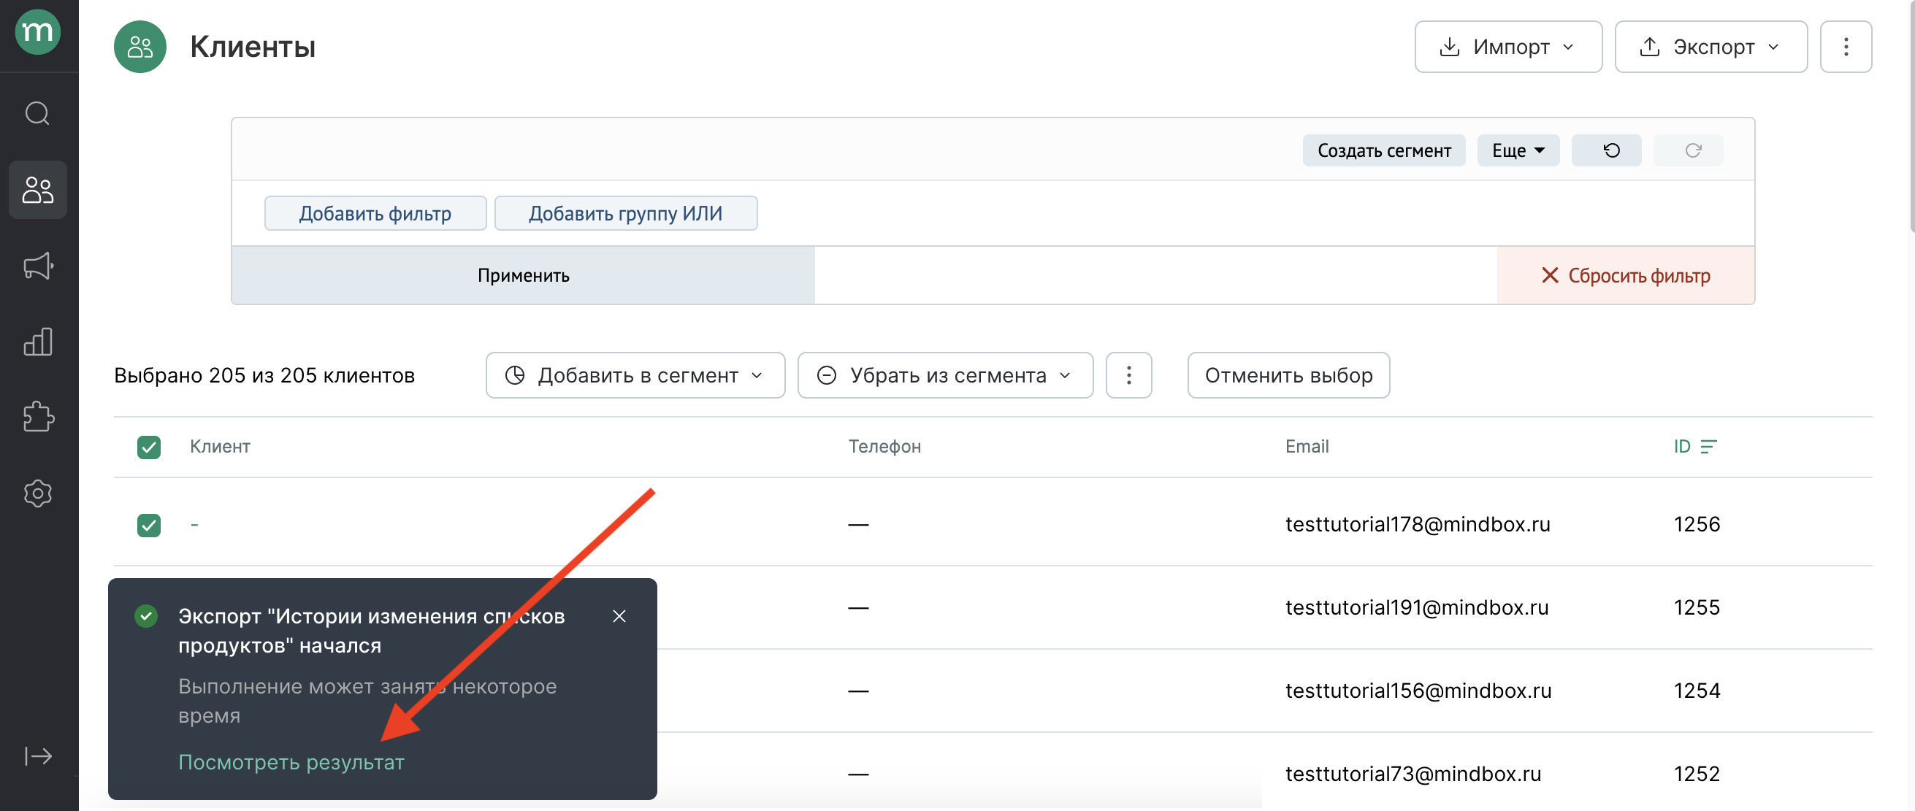The width and height of the screenshot is (1915, 811).
Task: Open Посмотреть результат link in notification
Action: coord(291,762)
